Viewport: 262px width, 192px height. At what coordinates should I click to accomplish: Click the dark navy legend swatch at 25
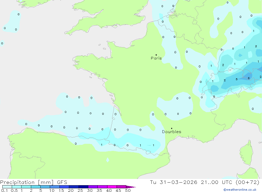coord(83,187)
